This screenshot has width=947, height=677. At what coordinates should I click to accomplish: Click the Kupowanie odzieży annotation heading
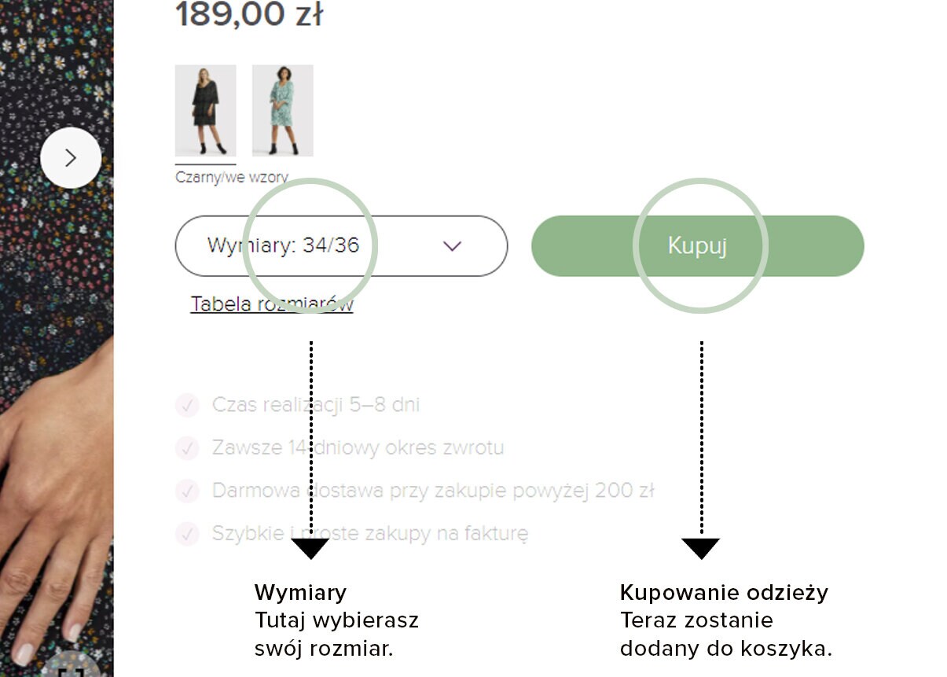(x=724, y=592)
